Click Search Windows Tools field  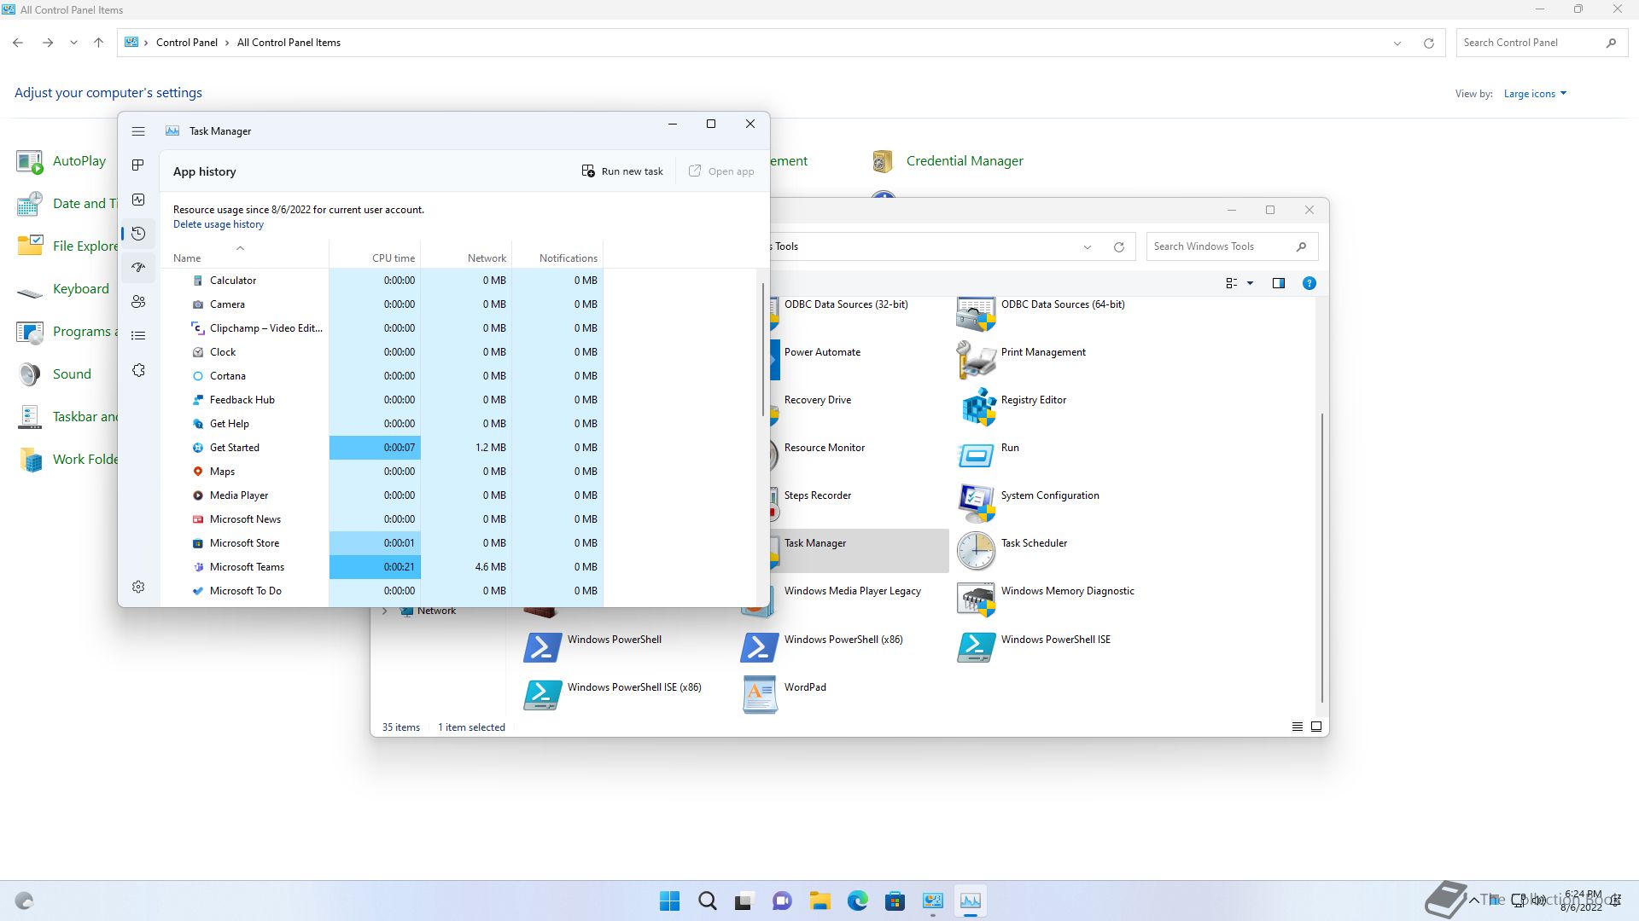1222,246
